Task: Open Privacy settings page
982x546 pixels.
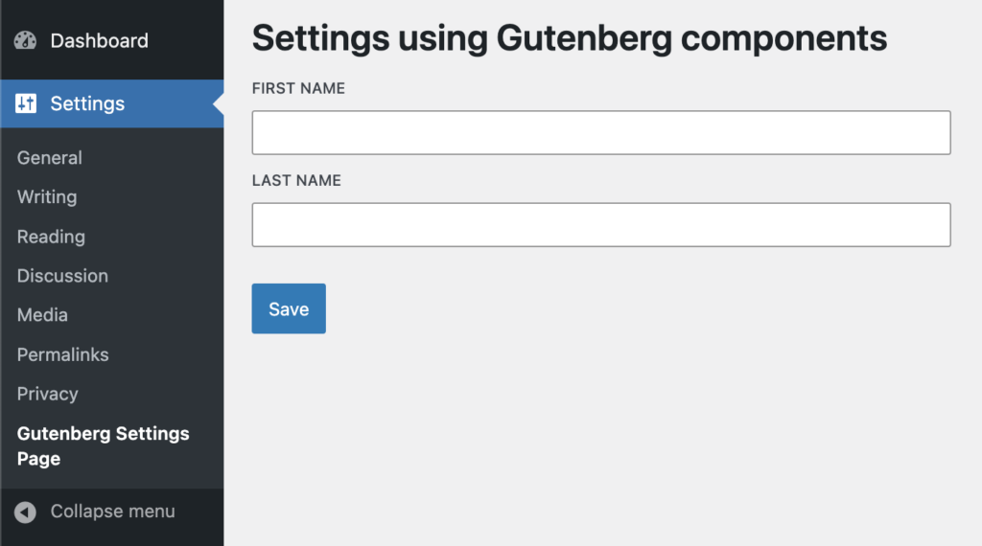Action: (x=47, y=394)
